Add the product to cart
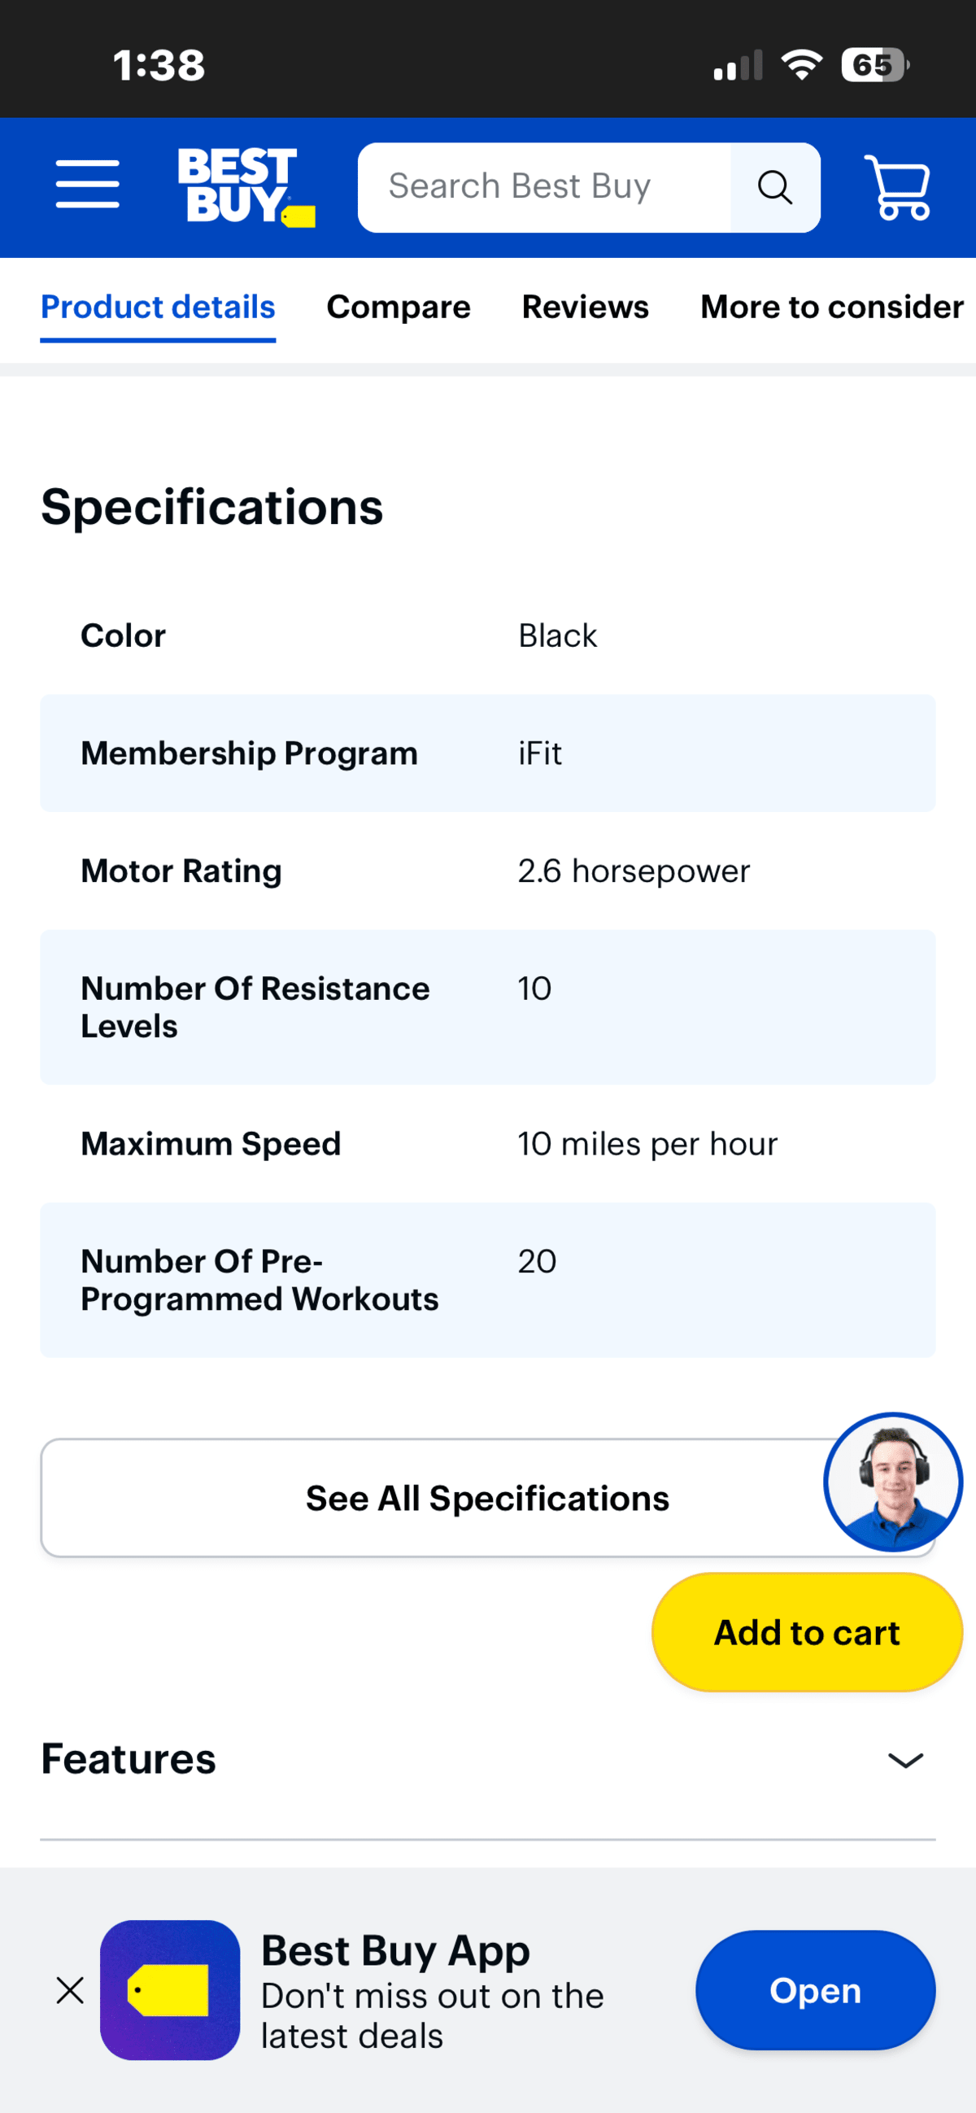The height and width of the screenshot is (2113, 976). [807, 1632]
